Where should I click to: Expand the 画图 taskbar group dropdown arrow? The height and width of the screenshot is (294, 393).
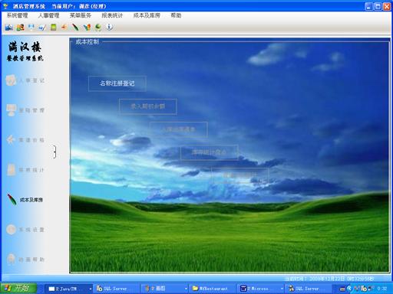[x=186, y=289]
